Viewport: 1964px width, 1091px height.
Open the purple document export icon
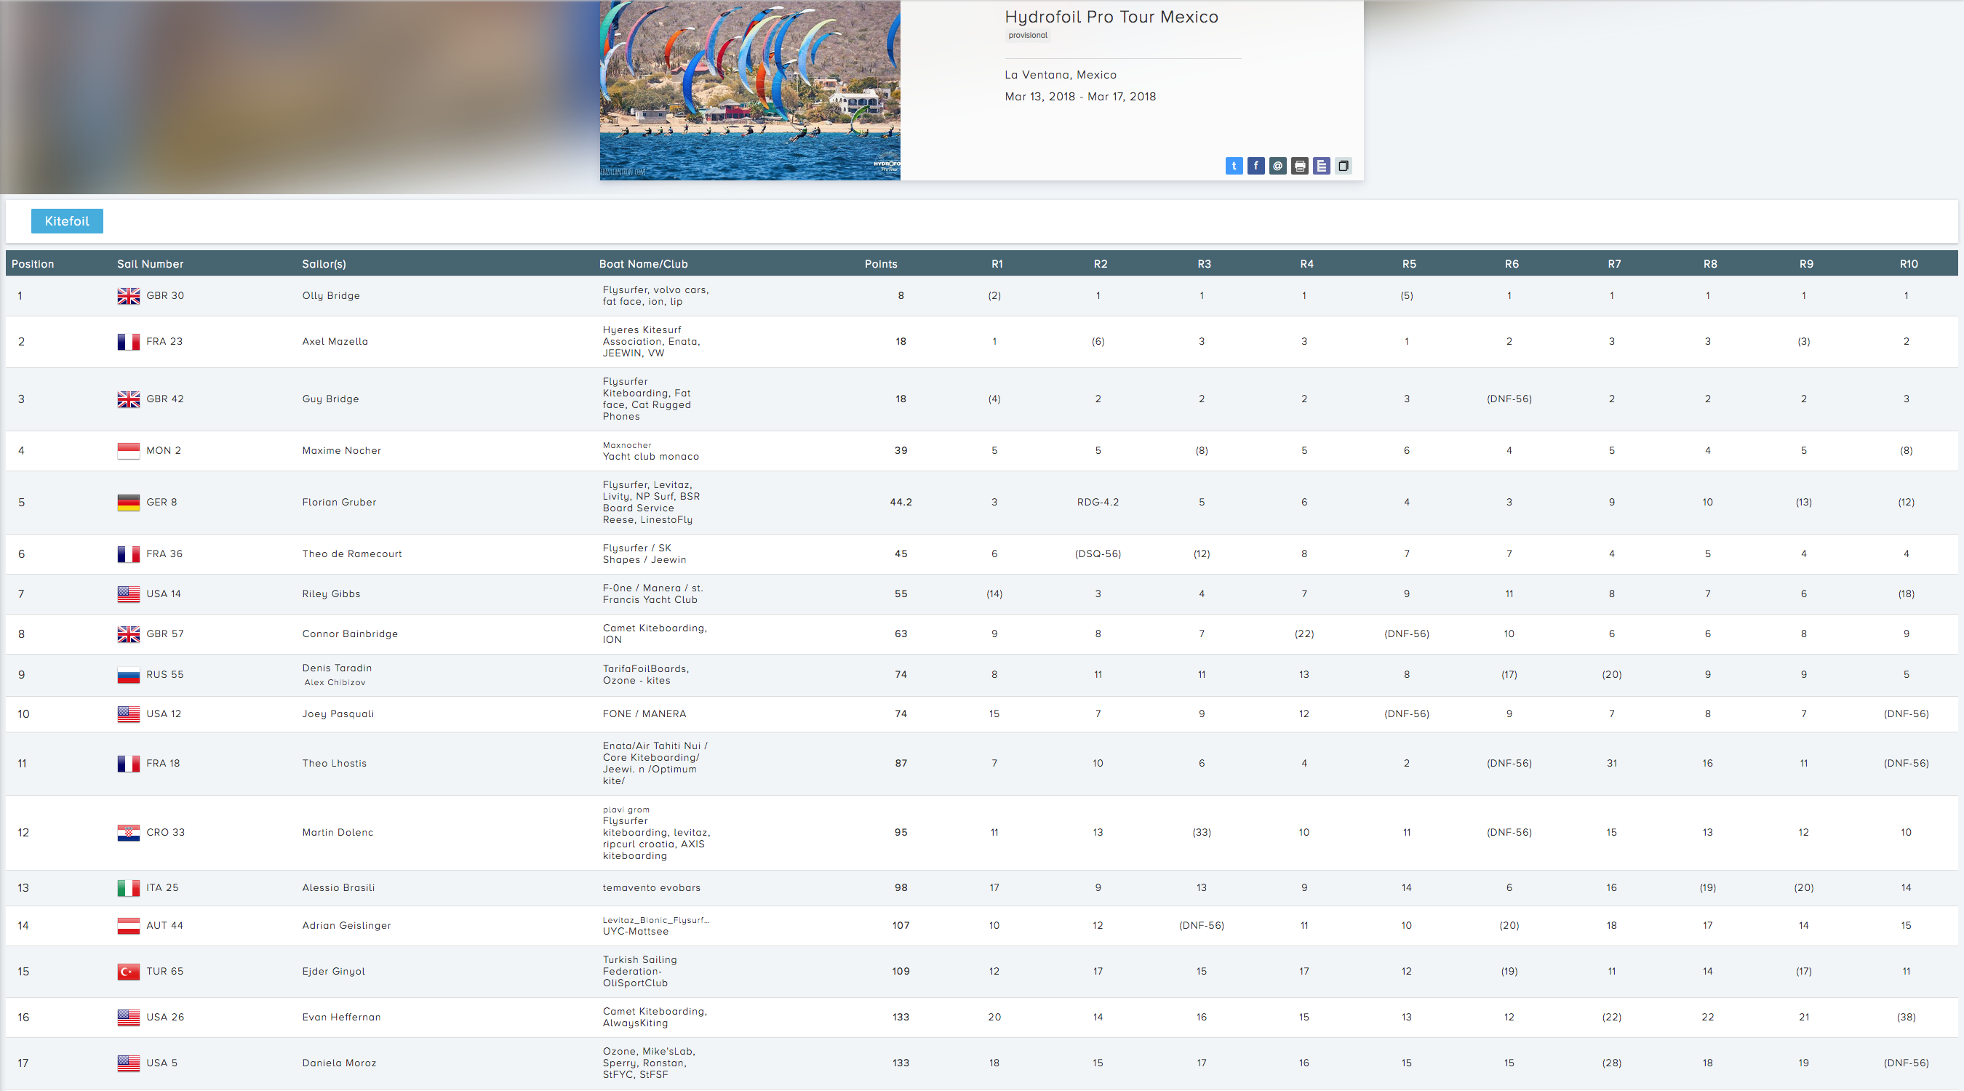[x=1321, y=165]
